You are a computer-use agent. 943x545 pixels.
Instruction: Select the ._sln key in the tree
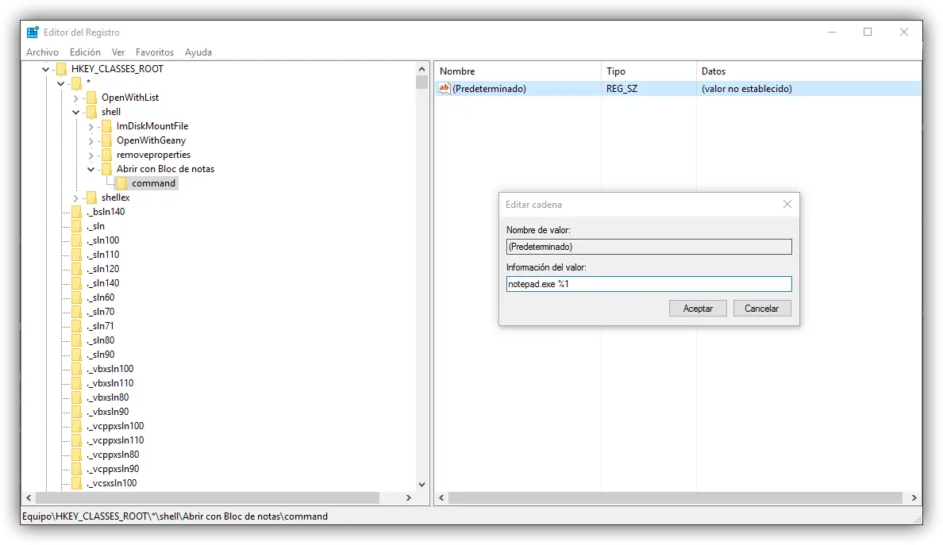coord(95,226)
